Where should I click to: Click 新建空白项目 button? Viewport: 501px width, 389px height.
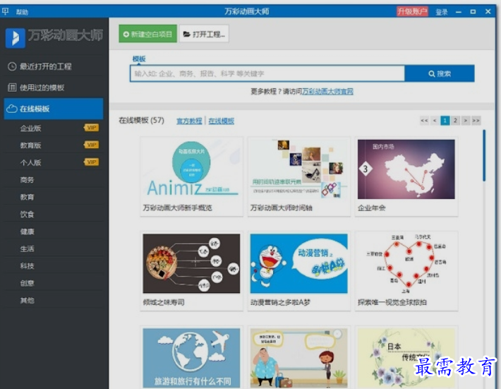[x=147, y=34]
